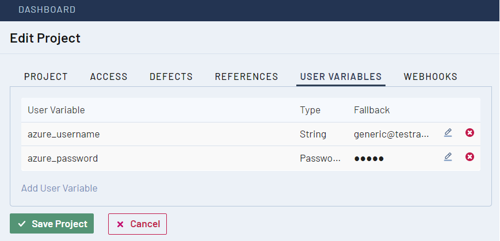The image size is (500, 241).
Task: Select the User Variables tab
Action: (x=341, y=76)
